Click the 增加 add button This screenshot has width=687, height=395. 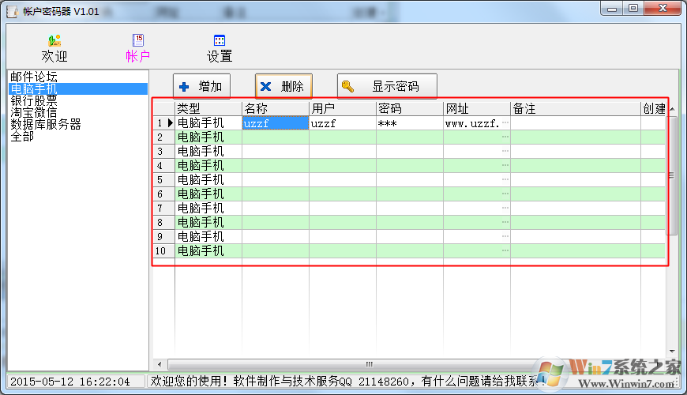pos(201,86)
